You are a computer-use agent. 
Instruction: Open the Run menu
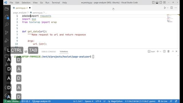coord(47,3)
